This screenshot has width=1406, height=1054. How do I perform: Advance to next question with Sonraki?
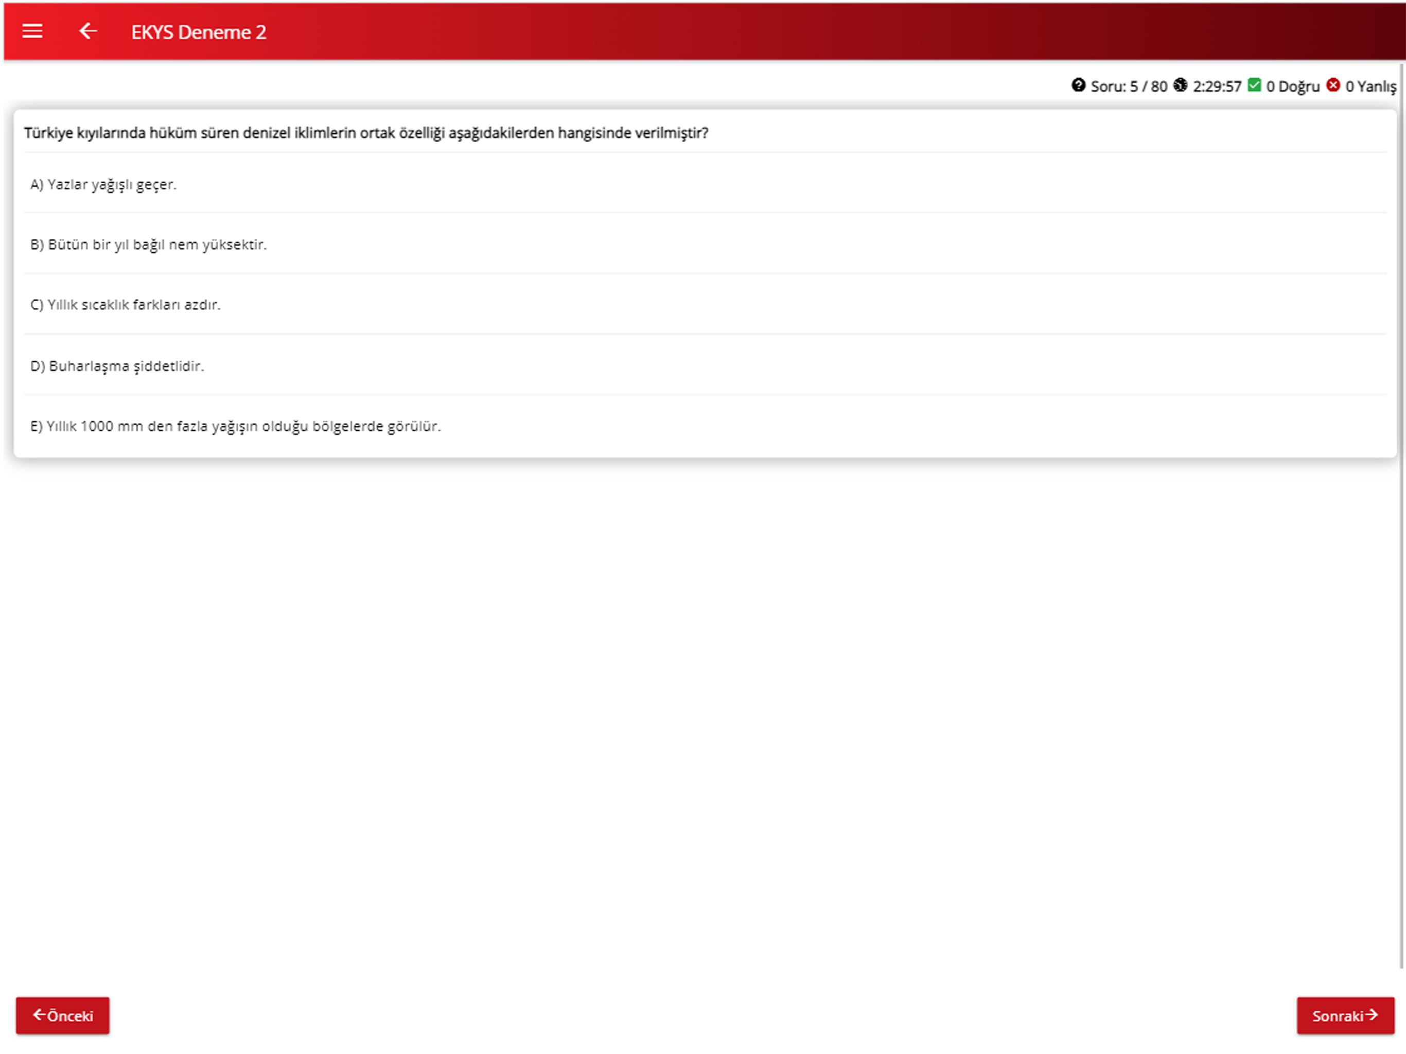[x=1345, y=1015]
